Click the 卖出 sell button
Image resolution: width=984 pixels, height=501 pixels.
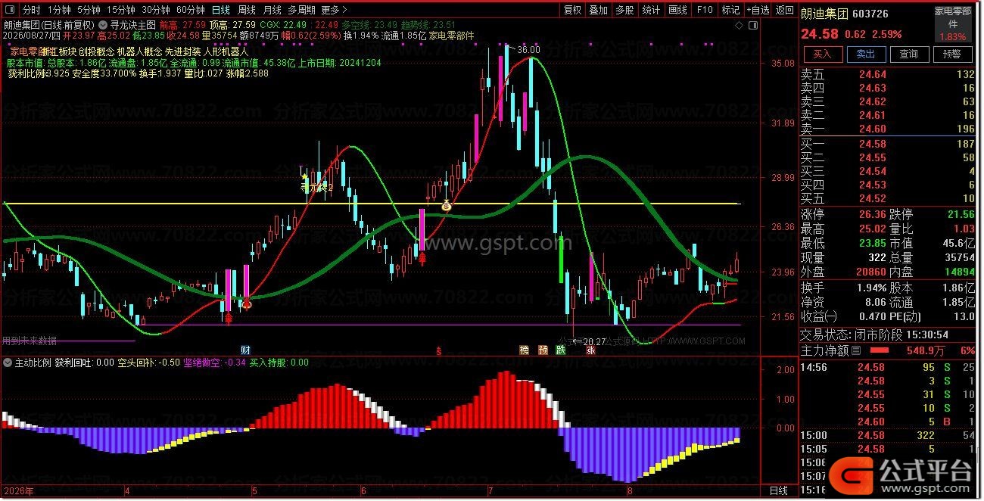coord(865,54)
